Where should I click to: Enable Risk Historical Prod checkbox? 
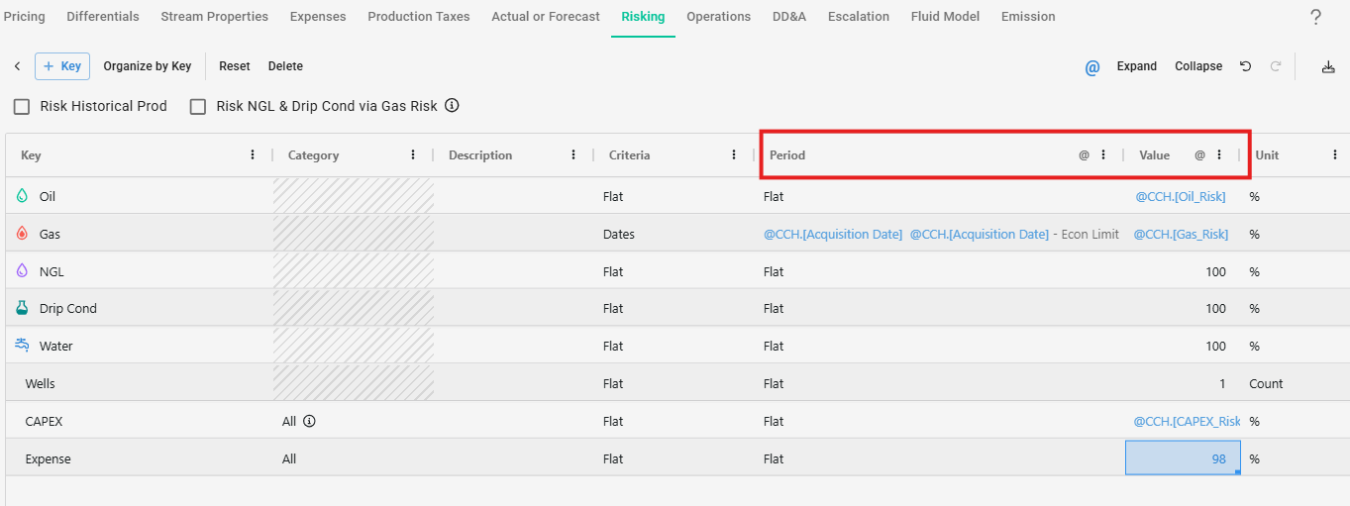pyautogui.click(x=22, y=106)
